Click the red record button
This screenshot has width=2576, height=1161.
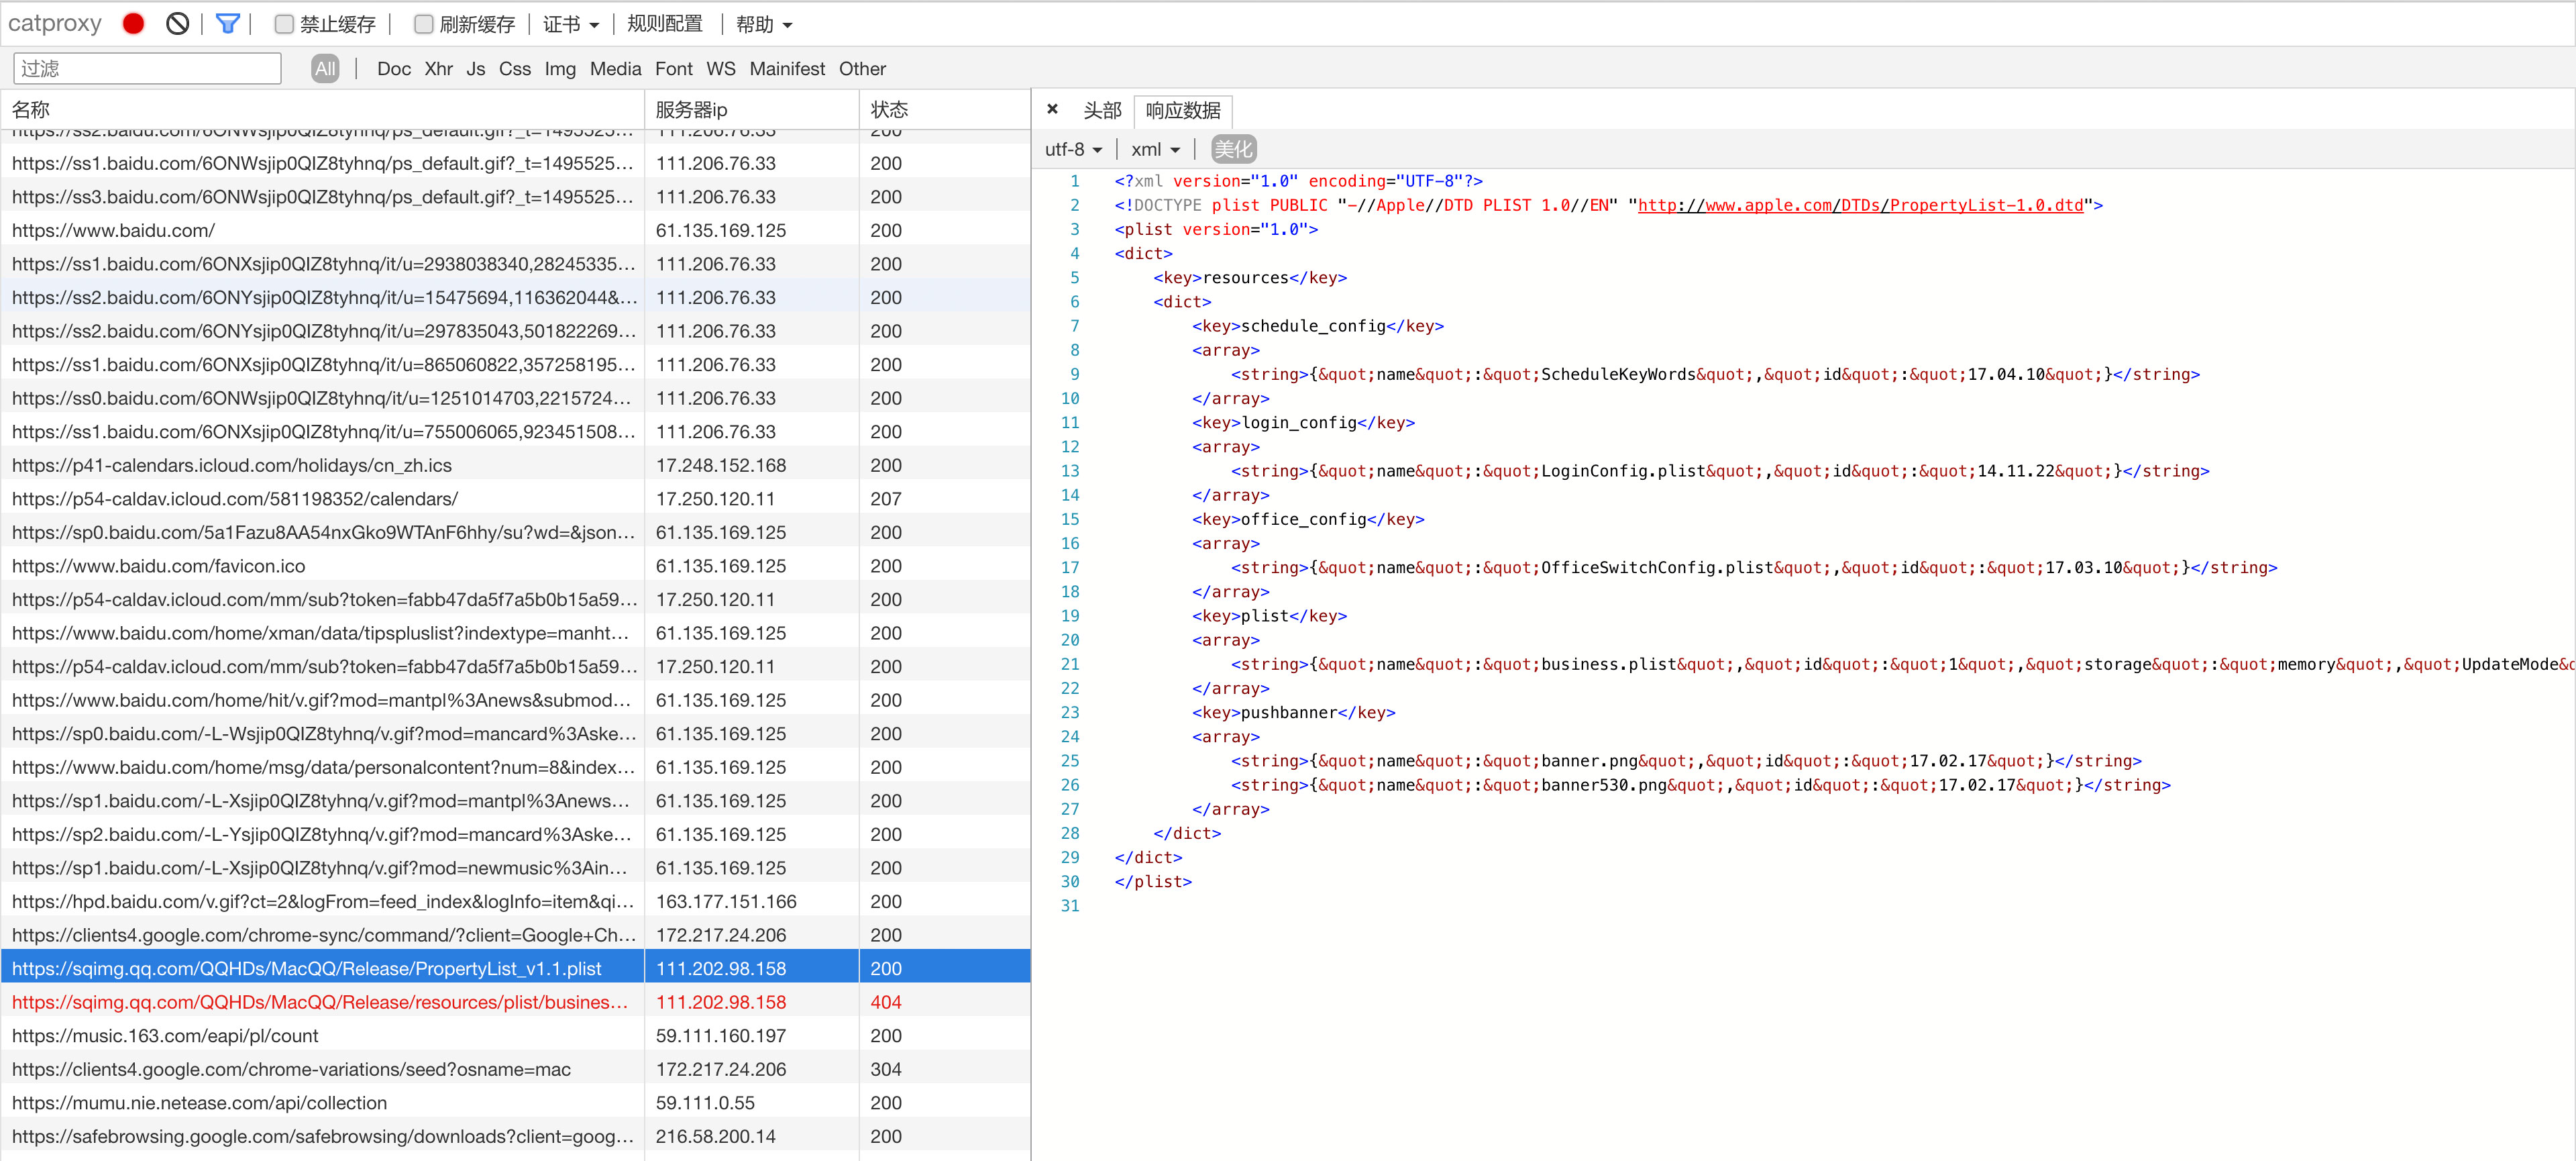pyautogui.click(x=133, y=24)
